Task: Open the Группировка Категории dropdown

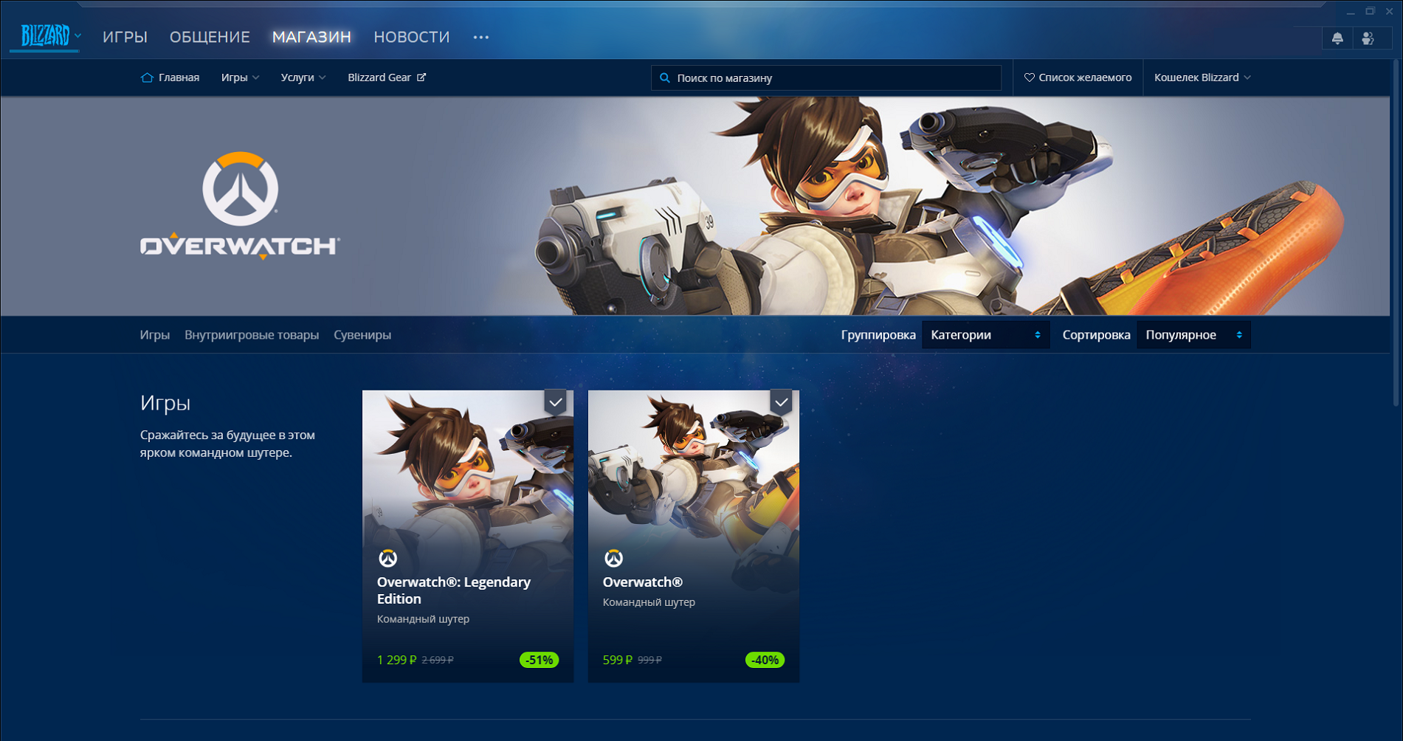Action: click(x=985, y=335)
